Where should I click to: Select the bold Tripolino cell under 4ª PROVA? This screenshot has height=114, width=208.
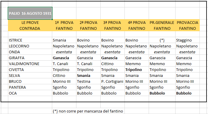(x=137, y=70)
